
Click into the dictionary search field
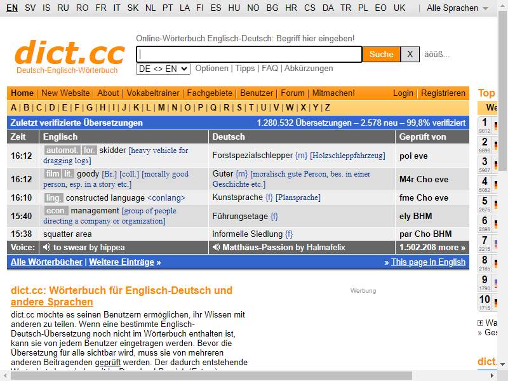pyautogui.click(x=249, y=54)
